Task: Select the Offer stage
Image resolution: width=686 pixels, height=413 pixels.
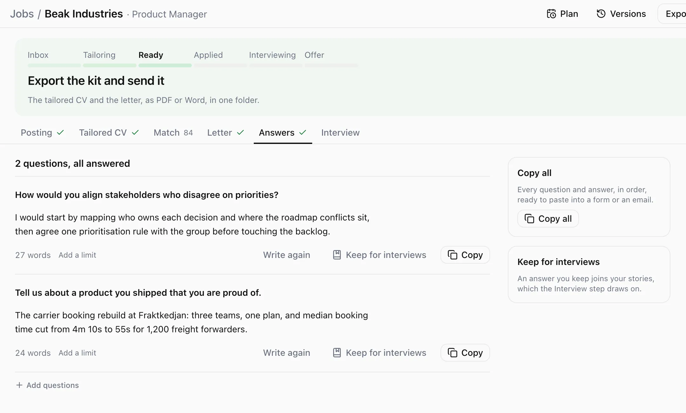Action: point(314,55)
